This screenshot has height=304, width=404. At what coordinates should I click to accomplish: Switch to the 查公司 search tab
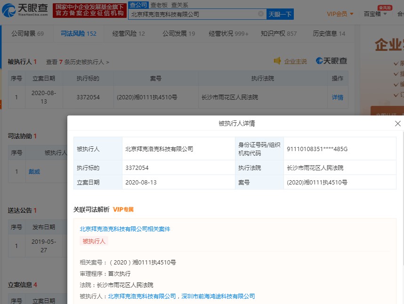(138, 5)
